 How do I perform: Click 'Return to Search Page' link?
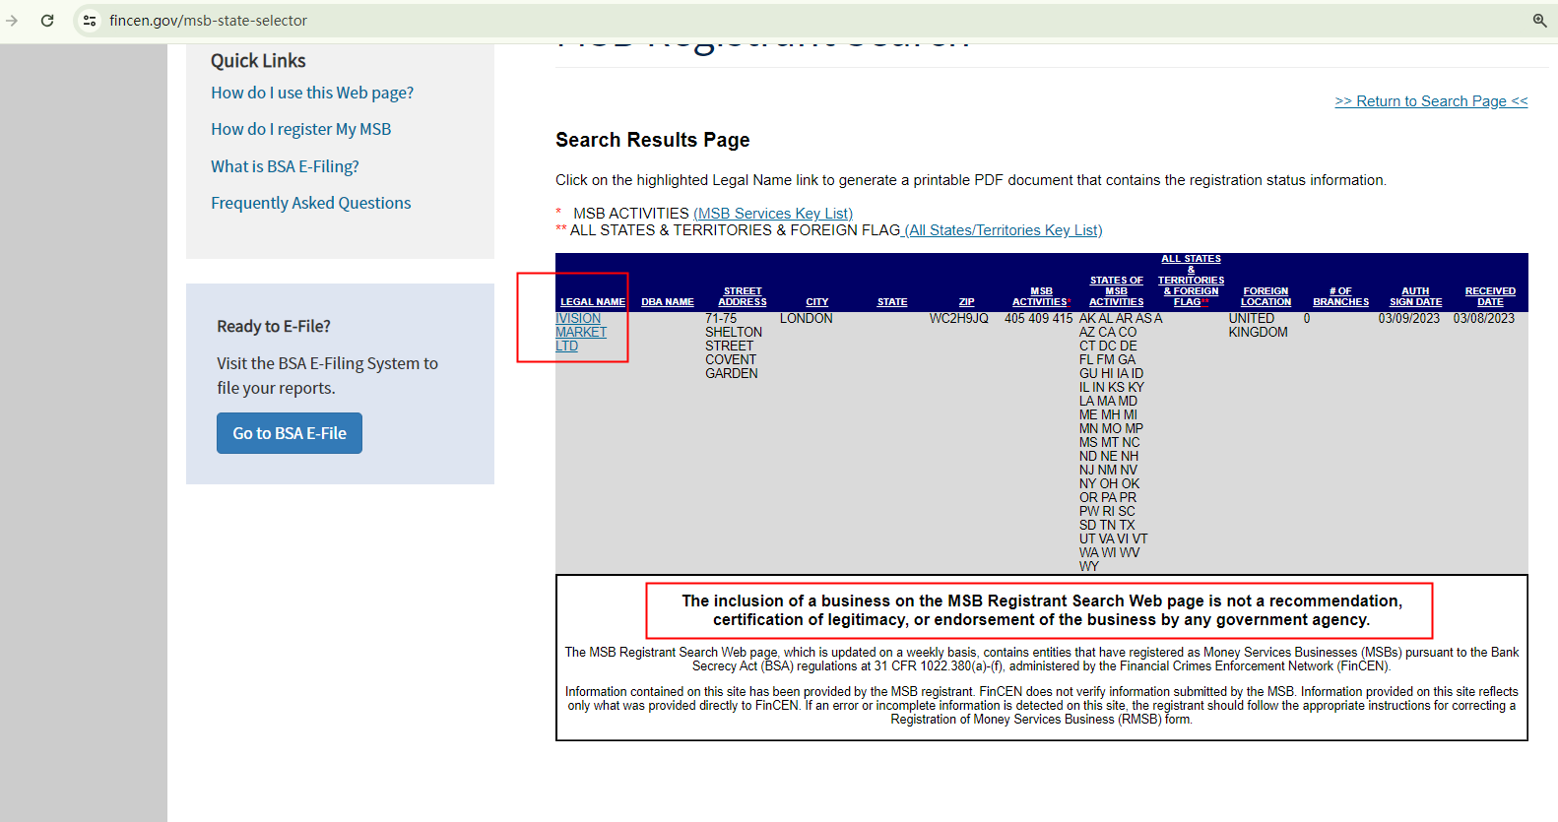(x=1431, y=101)
